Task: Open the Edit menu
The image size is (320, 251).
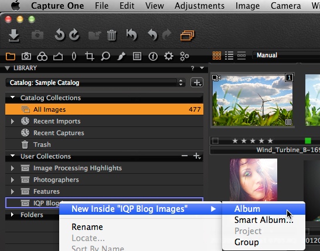Action: pyautogui.click(x=127, y=6)
